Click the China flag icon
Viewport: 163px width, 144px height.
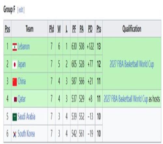[15, 82]
